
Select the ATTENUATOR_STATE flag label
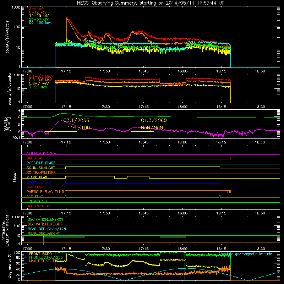[43, 153]
